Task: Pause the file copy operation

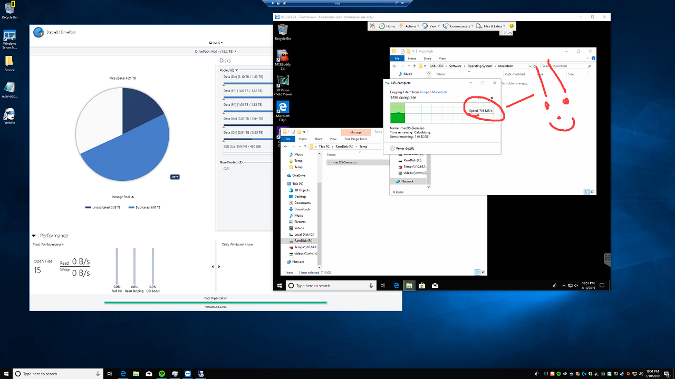Action: click(479, 98)
